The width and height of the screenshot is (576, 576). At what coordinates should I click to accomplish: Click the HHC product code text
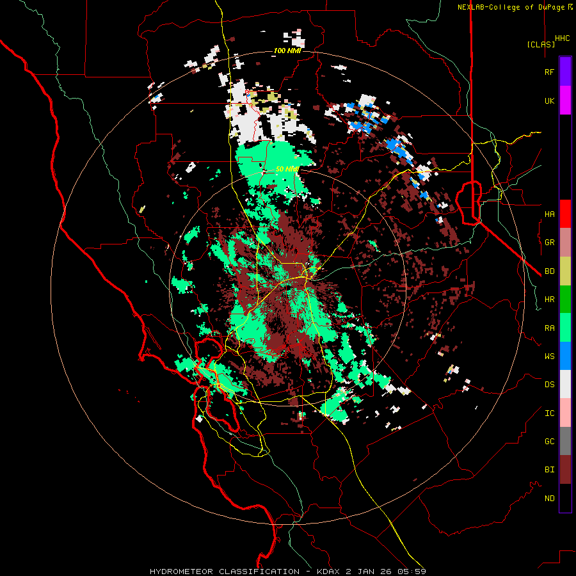click(562, 38)
